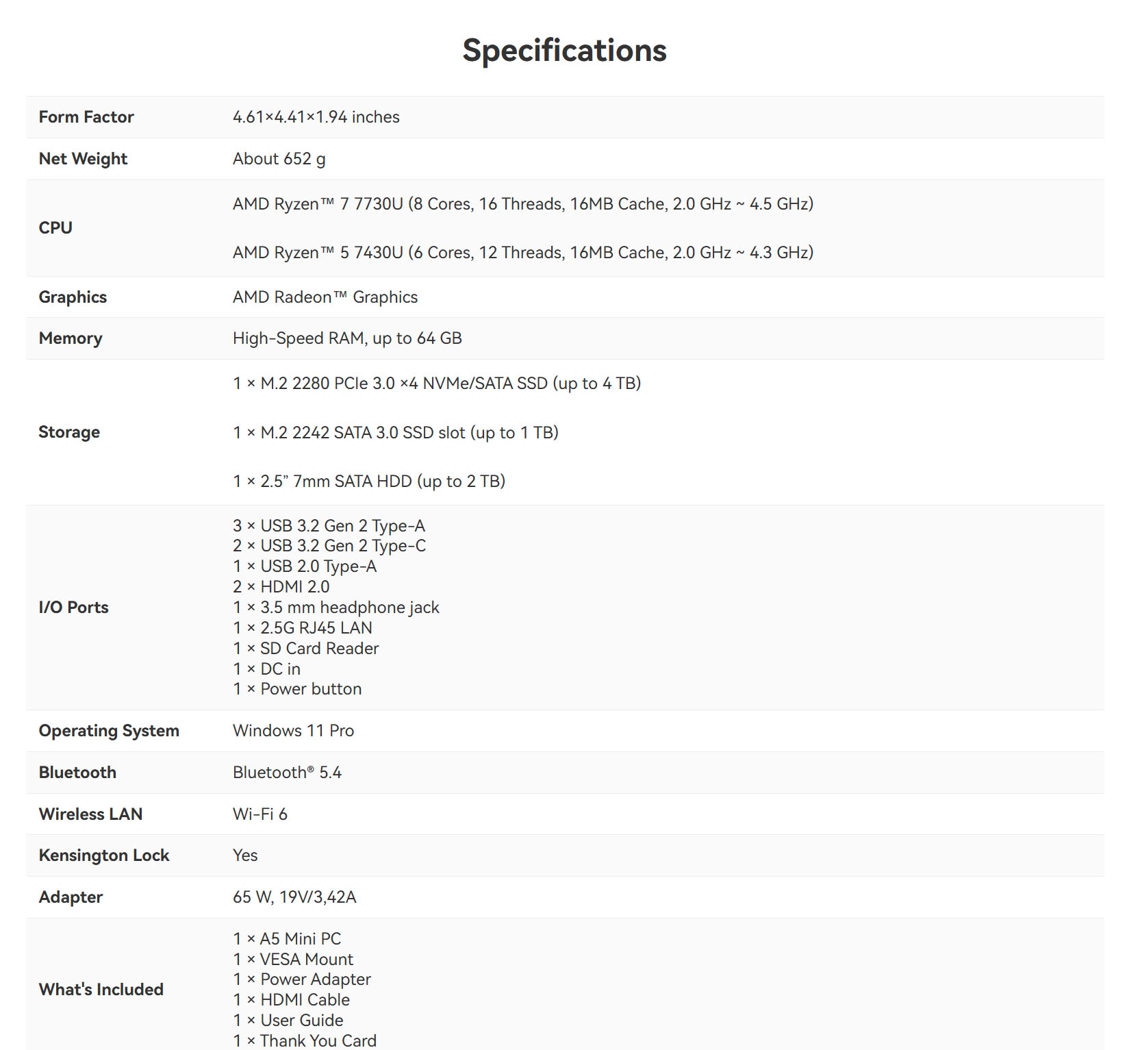Image resolution: width=1127 pixels, height=1050 pixels.
Task: Click the Wi-Fi 6 value
Action: [260, 814]
